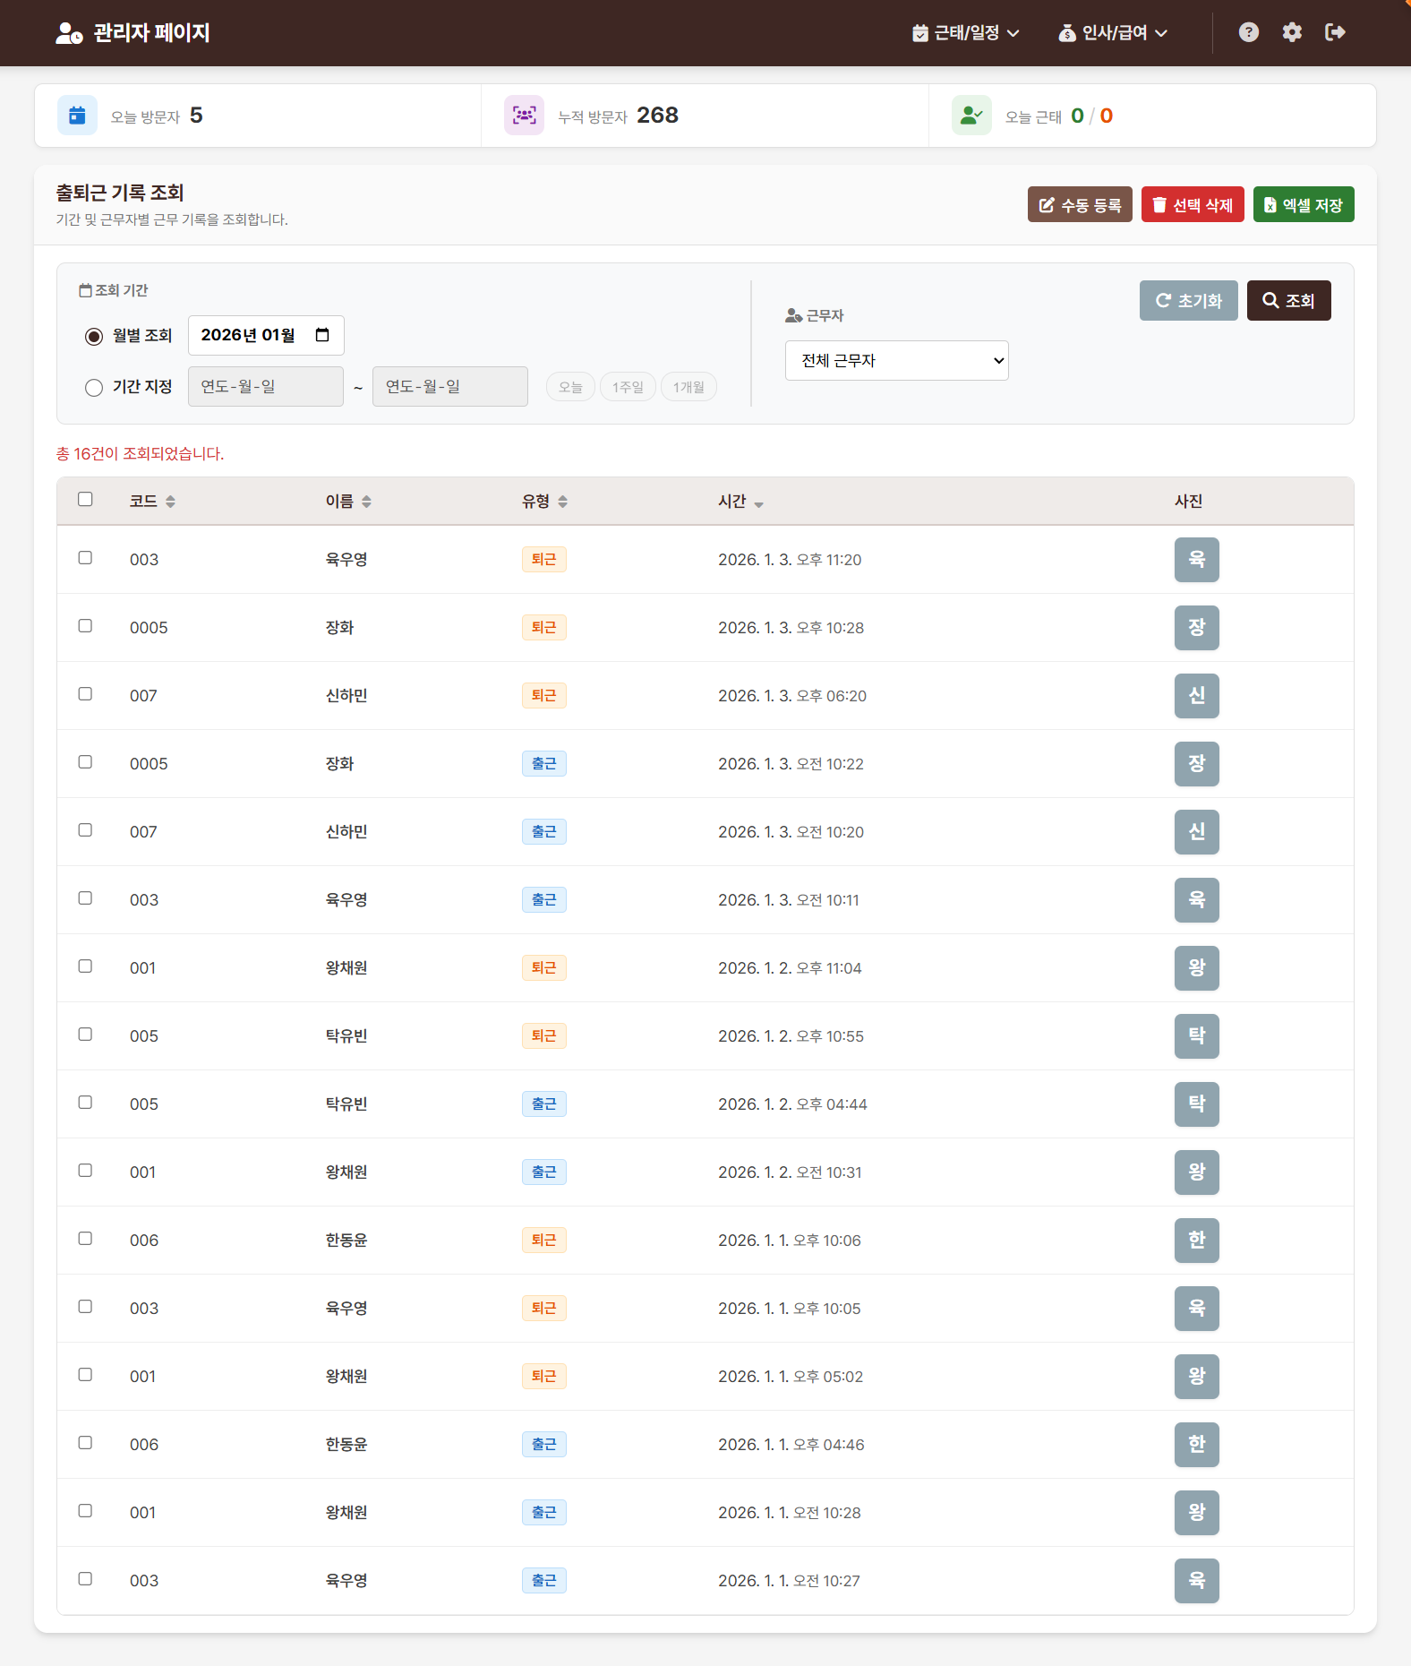Sort table by 이름 column sort icon
This screenshot has height=1666, width=1411.
click(366, 502)
